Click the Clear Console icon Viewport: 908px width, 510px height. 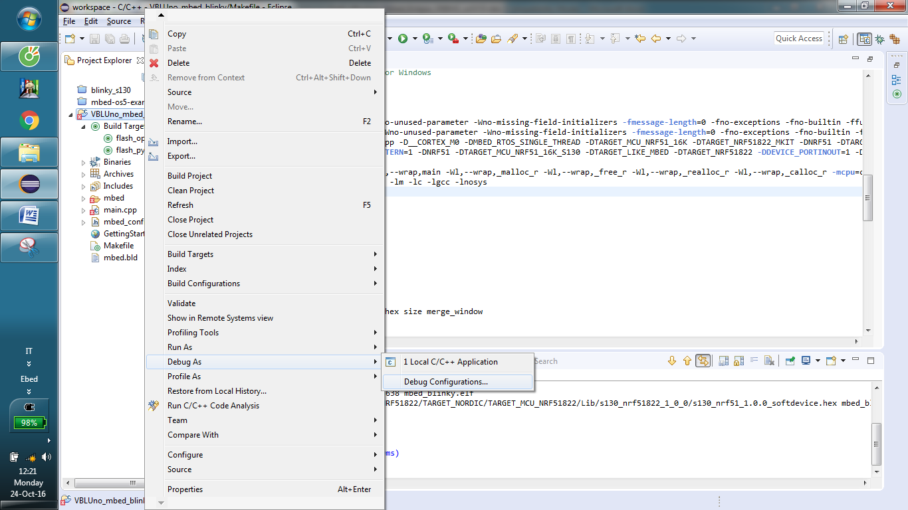[x=769, y=361]
